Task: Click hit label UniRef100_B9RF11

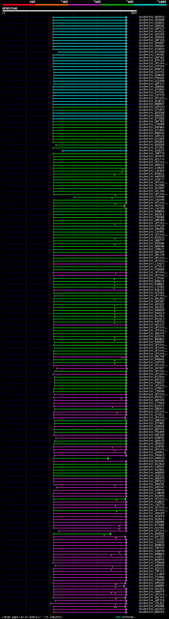Action: 152,69
